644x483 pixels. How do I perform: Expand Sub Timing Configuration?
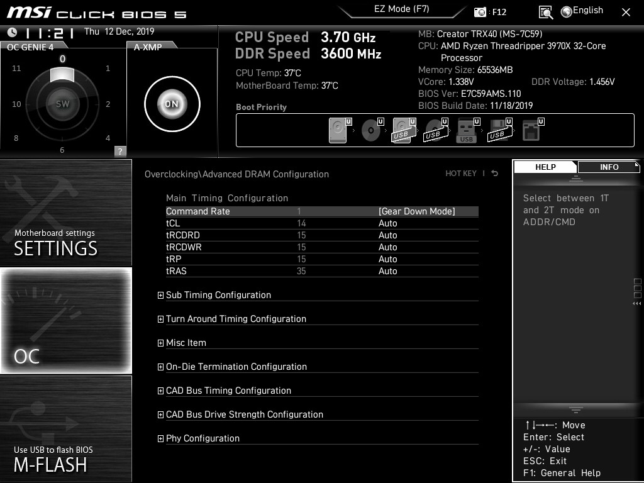tap(160, 296)
